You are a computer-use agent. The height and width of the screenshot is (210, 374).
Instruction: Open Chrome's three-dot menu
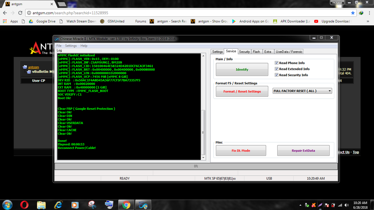tap(369, 13)
